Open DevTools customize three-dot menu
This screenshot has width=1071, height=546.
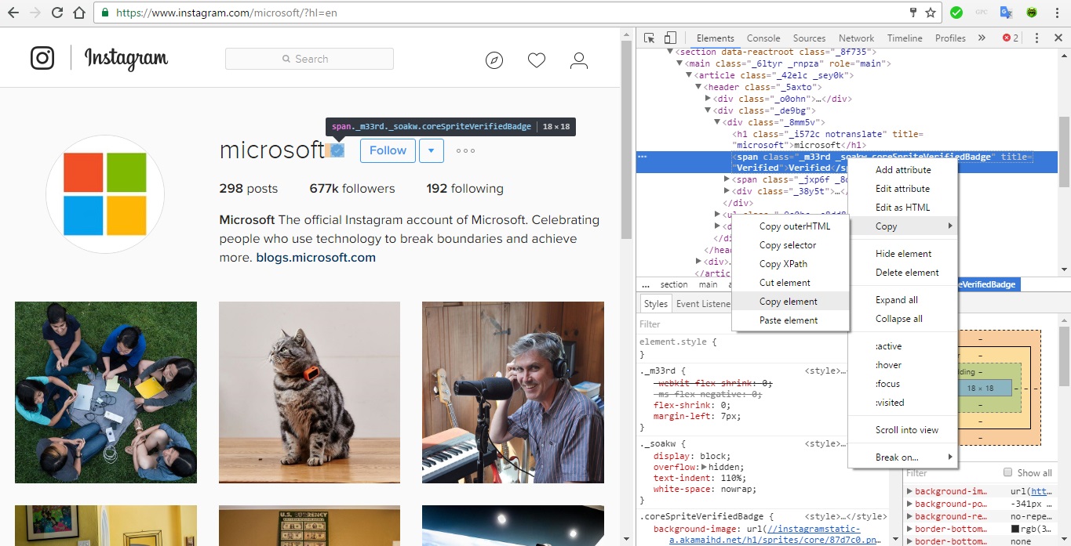coord(1036,38)
